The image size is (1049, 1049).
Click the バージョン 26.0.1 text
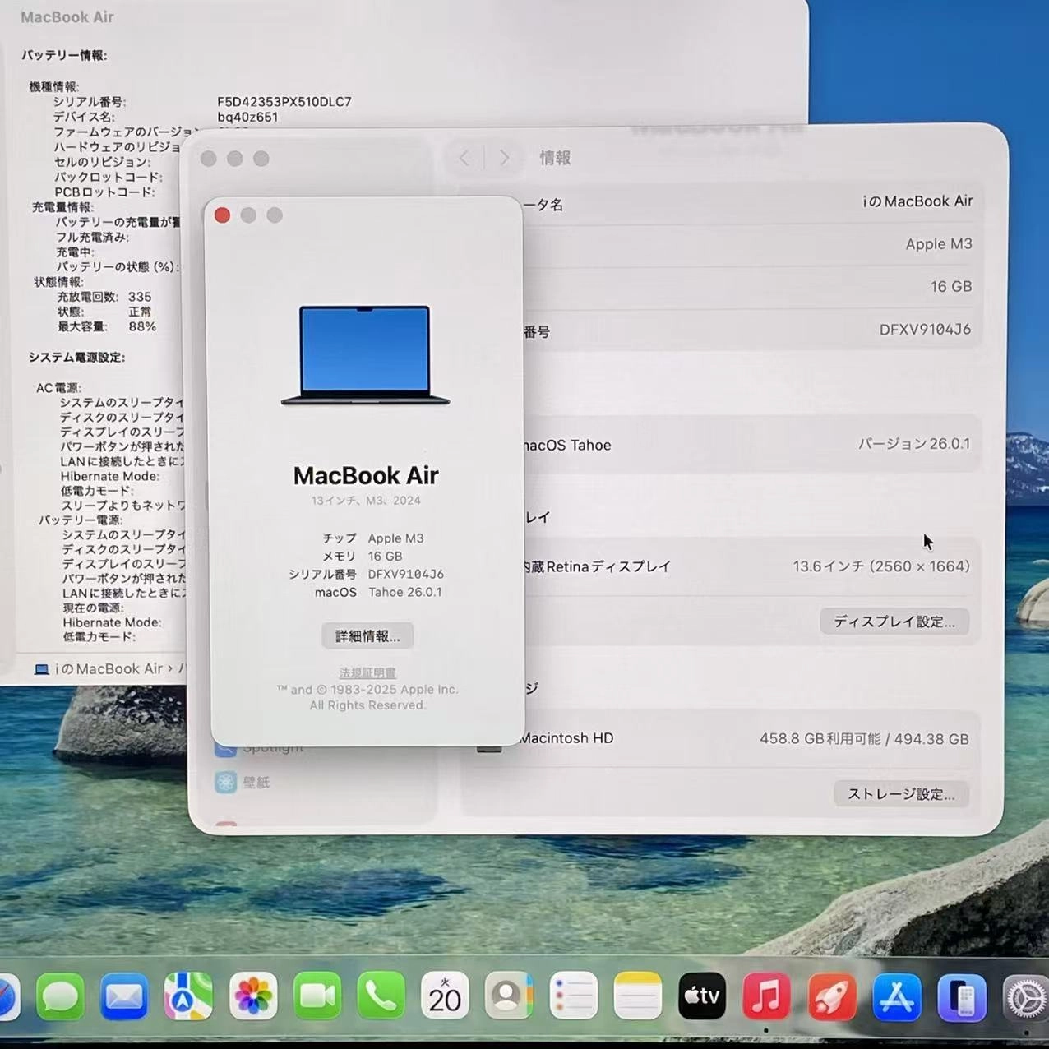pyautogui.click(x=914, y=444)
